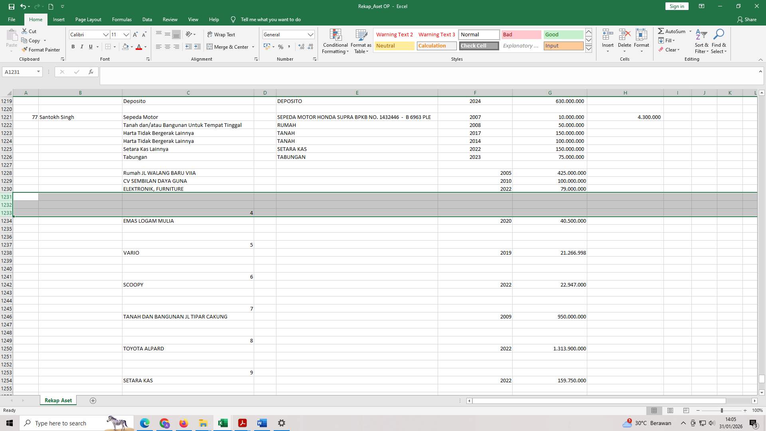
Task: Toggle underline formatting
Action: point(91,47)
